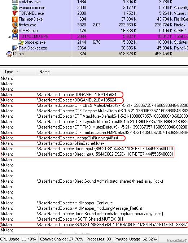Viewport: 188px width, 243px height.
Task: Click the procexp.exe icon
Action: click(21, 42)
